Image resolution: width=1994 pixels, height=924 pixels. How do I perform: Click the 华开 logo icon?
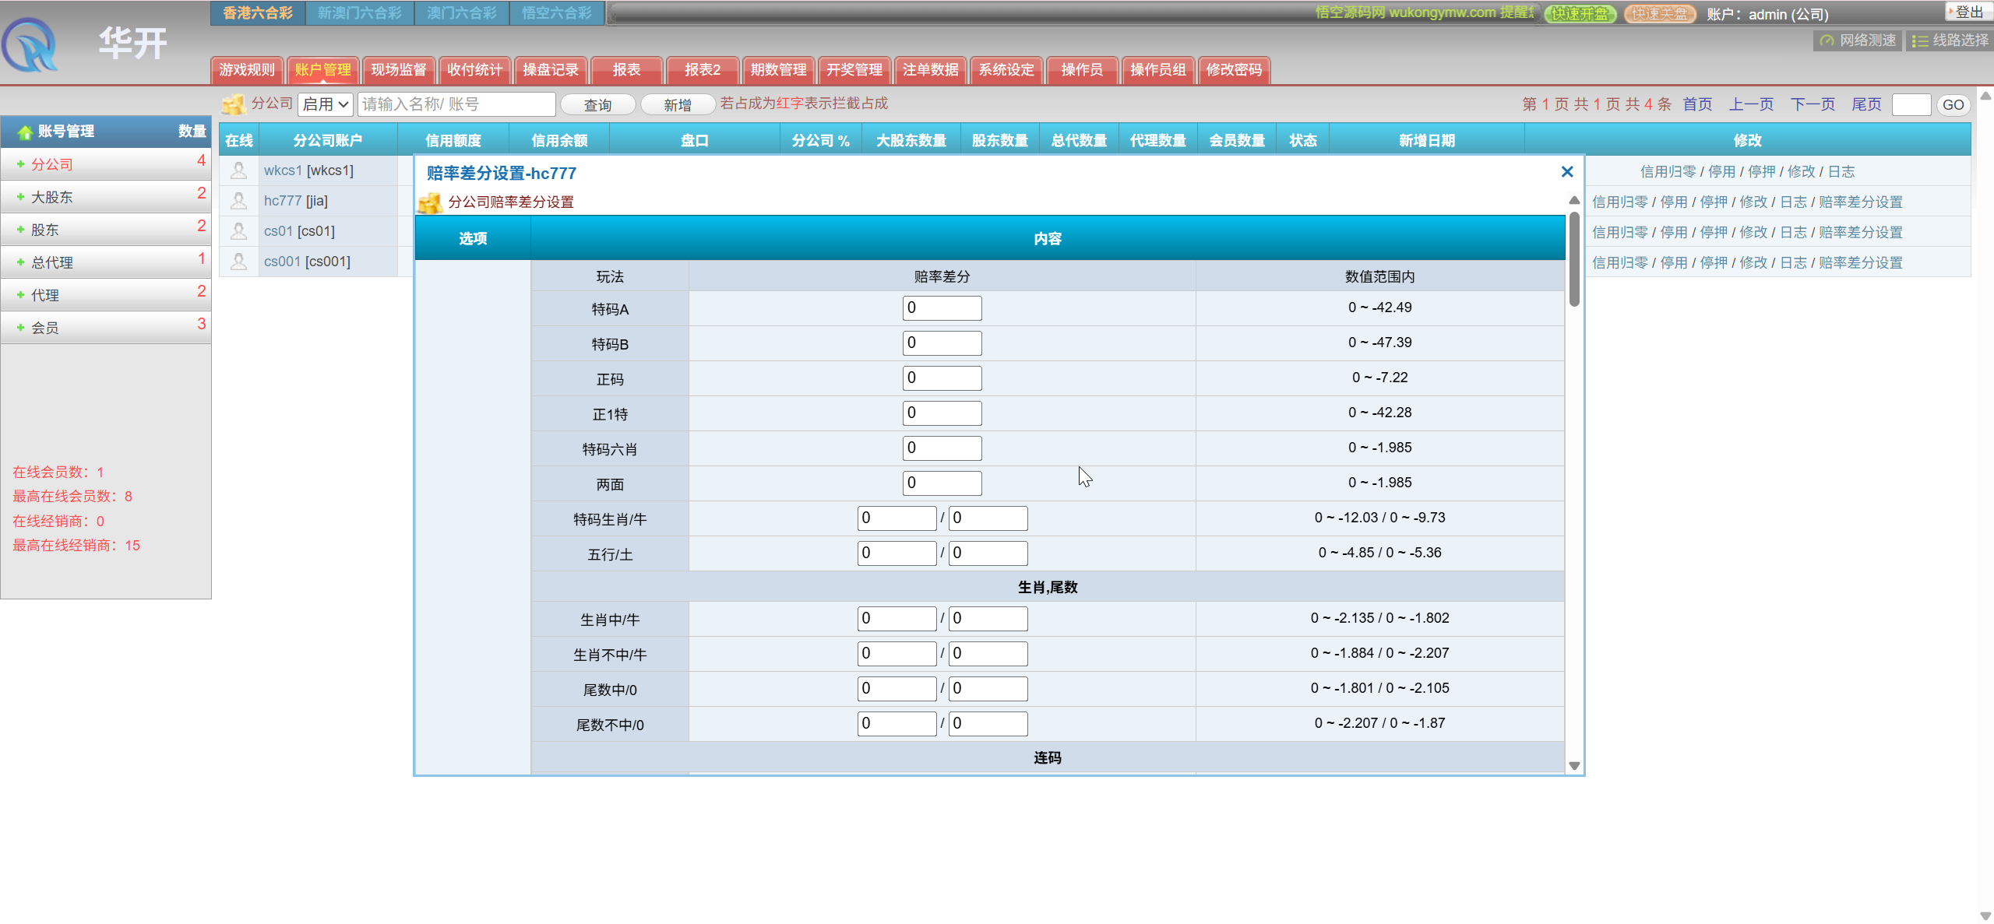(30, 45)
